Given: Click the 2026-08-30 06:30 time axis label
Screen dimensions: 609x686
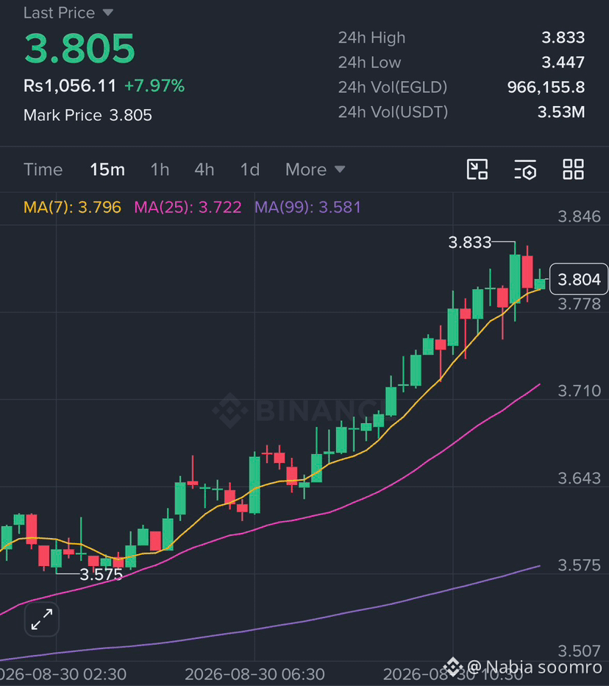Looking at the screenshot, I should click(254, 674).
